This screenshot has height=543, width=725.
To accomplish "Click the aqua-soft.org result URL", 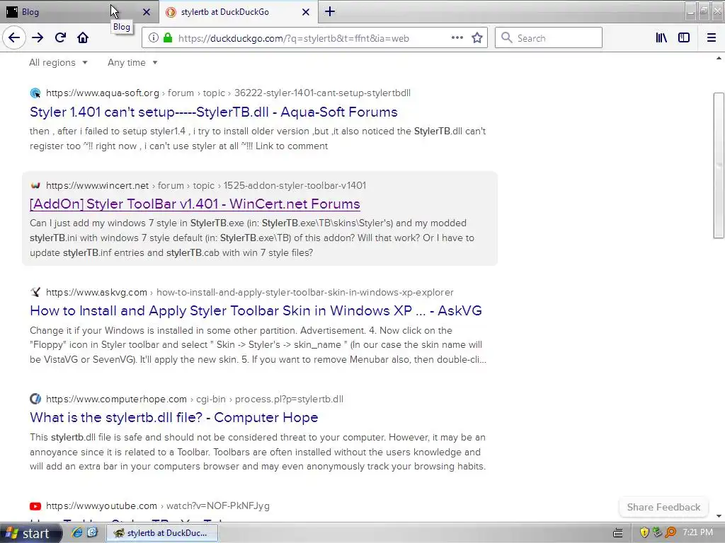I will 229,93.
